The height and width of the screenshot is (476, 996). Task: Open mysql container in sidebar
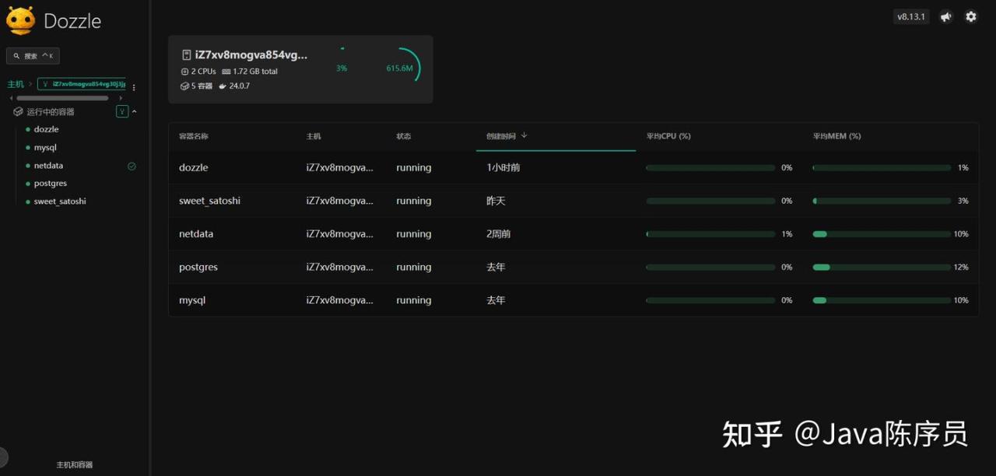[45, 147]
